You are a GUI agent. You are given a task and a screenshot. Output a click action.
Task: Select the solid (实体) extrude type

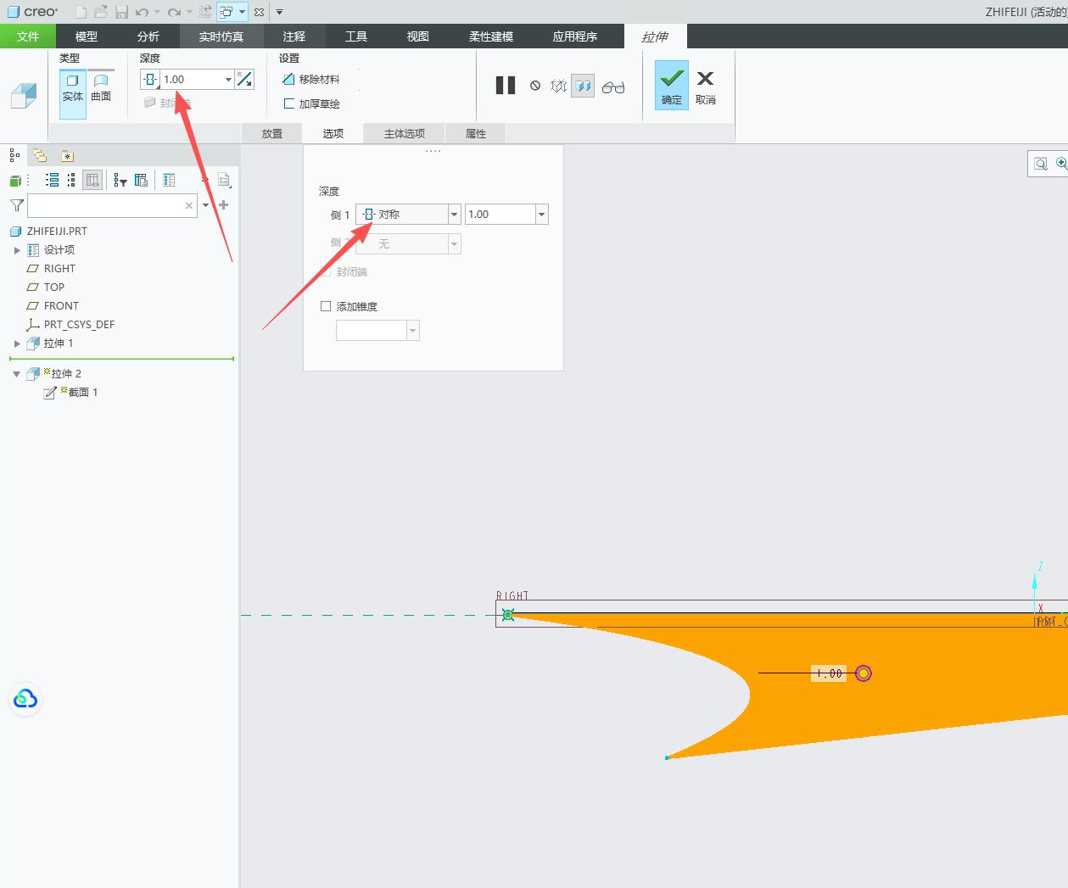point(73,89)
